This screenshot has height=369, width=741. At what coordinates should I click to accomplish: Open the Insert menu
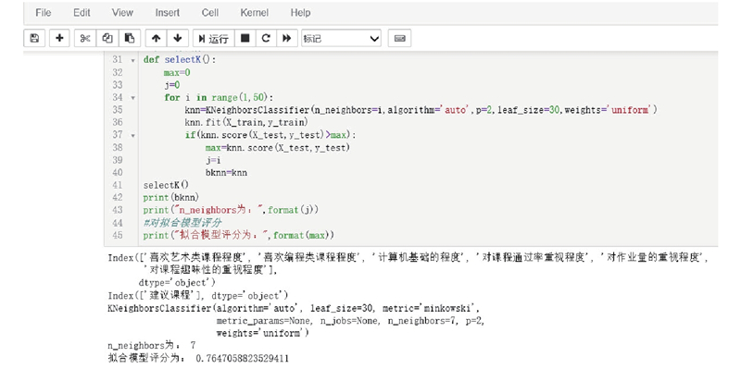pyautogui.click(x=168, y=13)
